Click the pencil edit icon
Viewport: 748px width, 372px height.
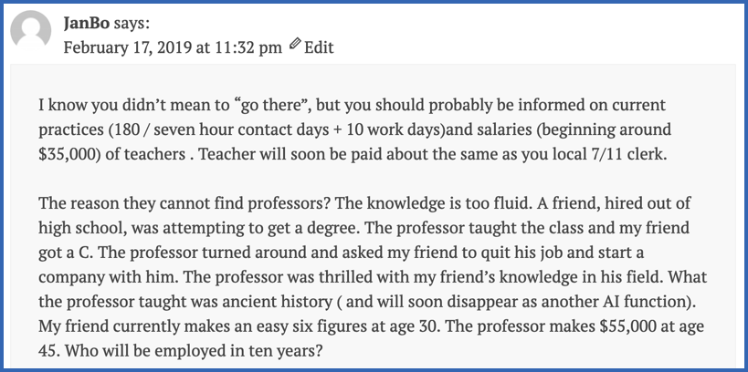(295, 46)
